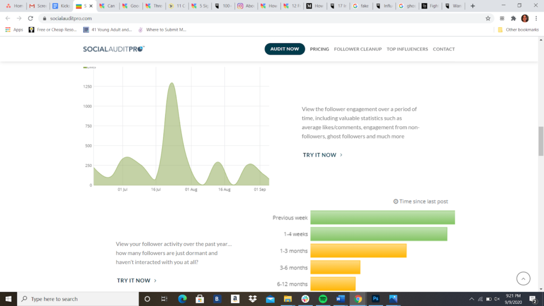Open Dropbox from the taskbar
Screen dimensions: 544x306
[x=252, y=299]
